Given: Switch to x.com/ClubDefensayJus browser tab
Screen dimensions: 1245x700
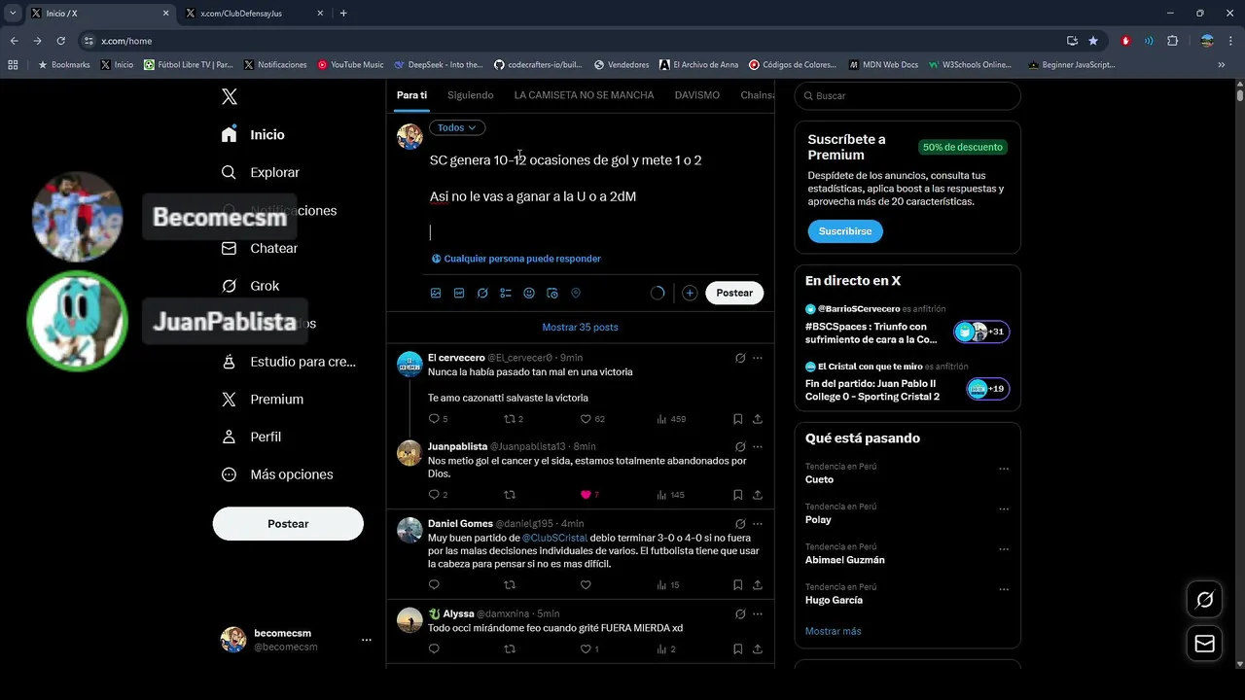Looking at the screenshot, I should click(255, 14).
